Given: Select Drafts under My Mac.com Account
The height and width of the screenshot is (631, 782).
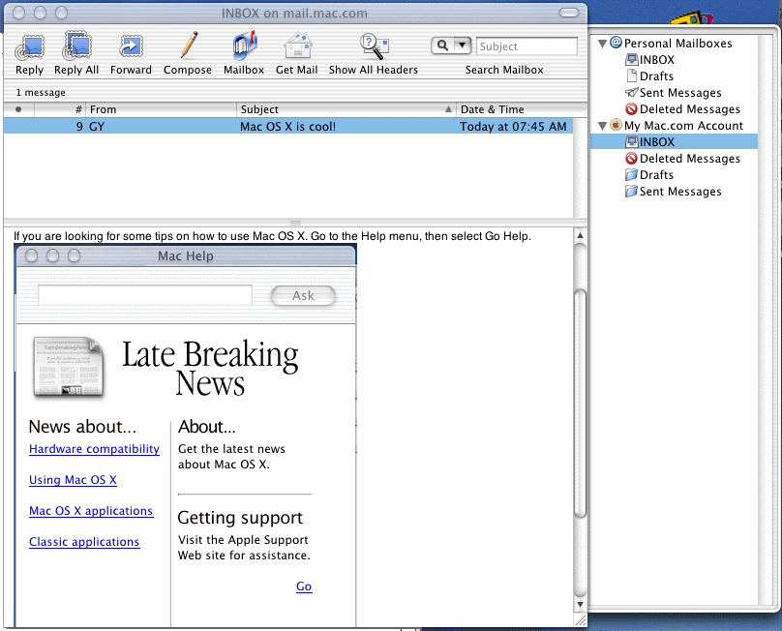Looking at the screenshot, I should (649, 175).
